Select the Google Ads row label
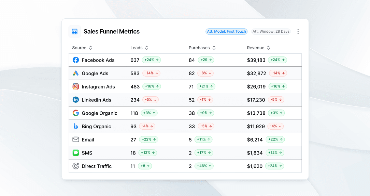 click(x=95, y=73)
